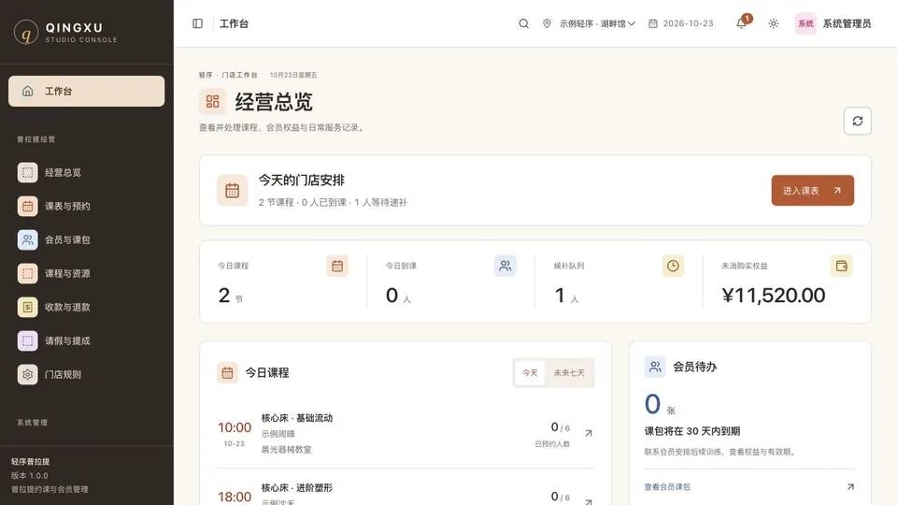Click 版本 1.0.0 in the sidebar footer
897x505 pixels.
[30, 475]
